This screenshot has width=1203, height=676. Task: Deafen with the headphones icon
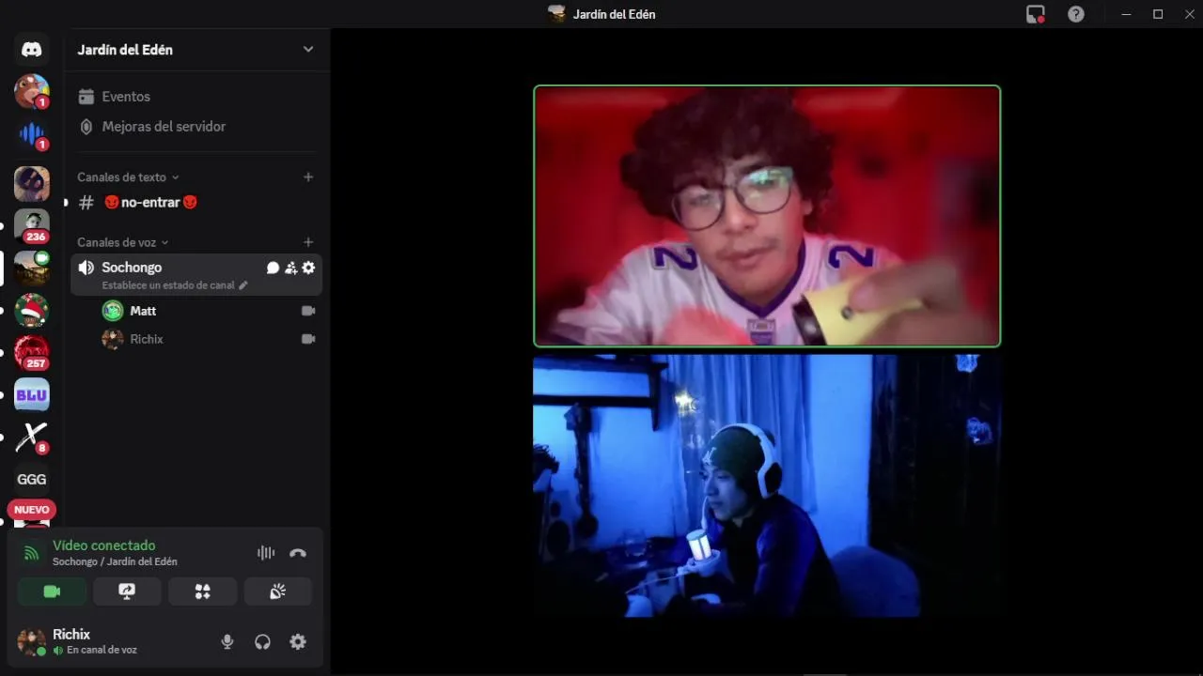[x=262, y=642]
